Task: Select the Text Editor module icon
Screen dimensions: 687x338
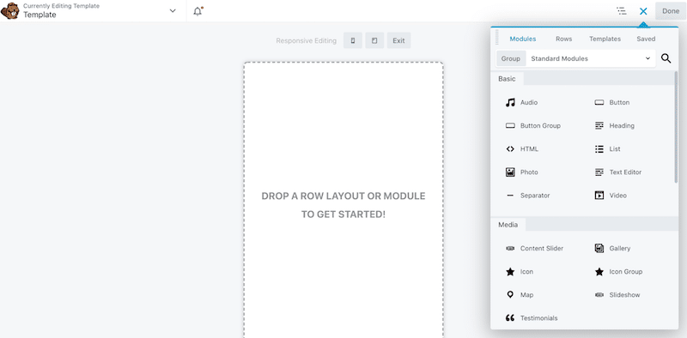Action: (599, 172)
